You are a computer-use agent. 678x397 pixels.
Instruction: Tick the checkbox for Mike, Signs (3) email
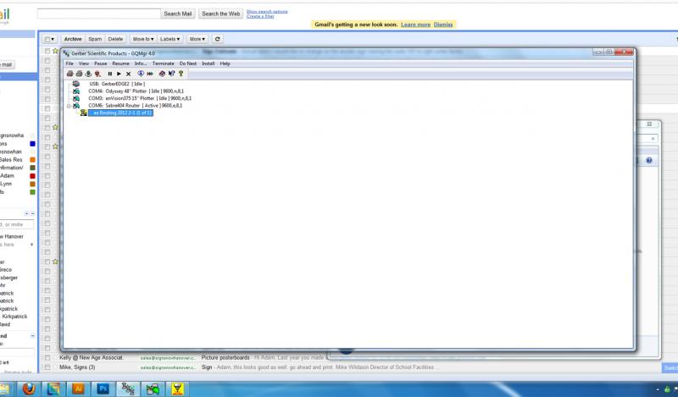tap(47, 367)
